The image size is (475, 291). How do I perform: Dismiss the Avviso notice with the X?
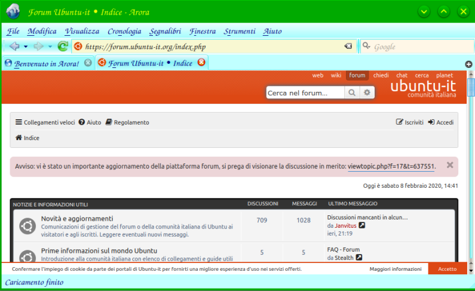[x=450, y=165]
